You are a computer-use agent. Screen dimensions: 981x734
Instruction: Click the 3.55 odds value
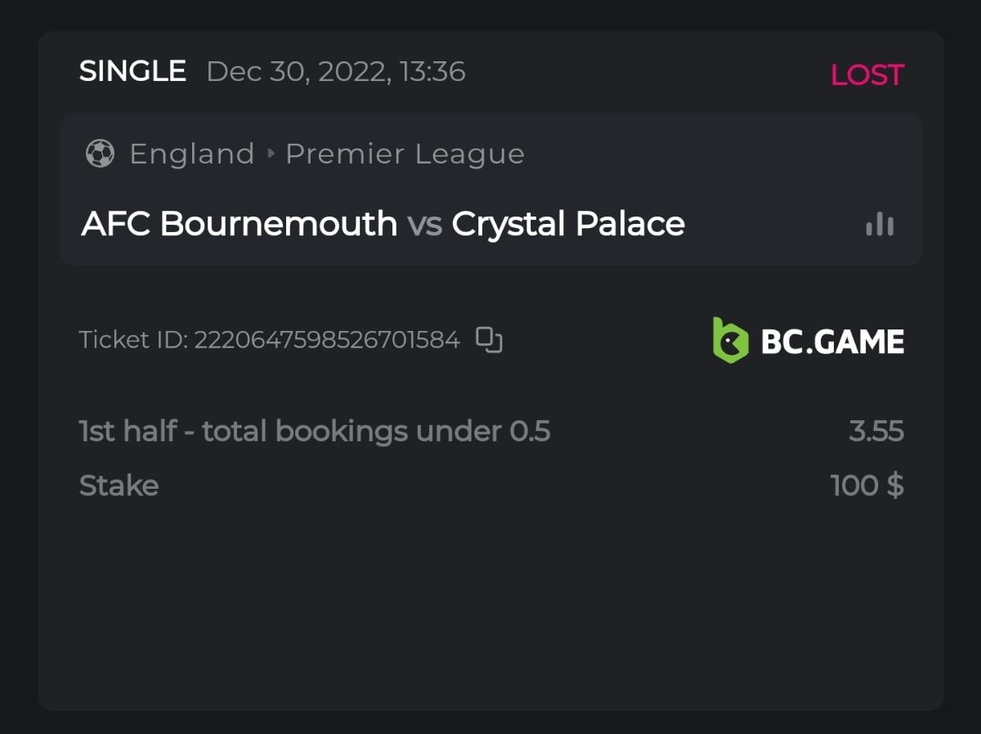[876, 431]
